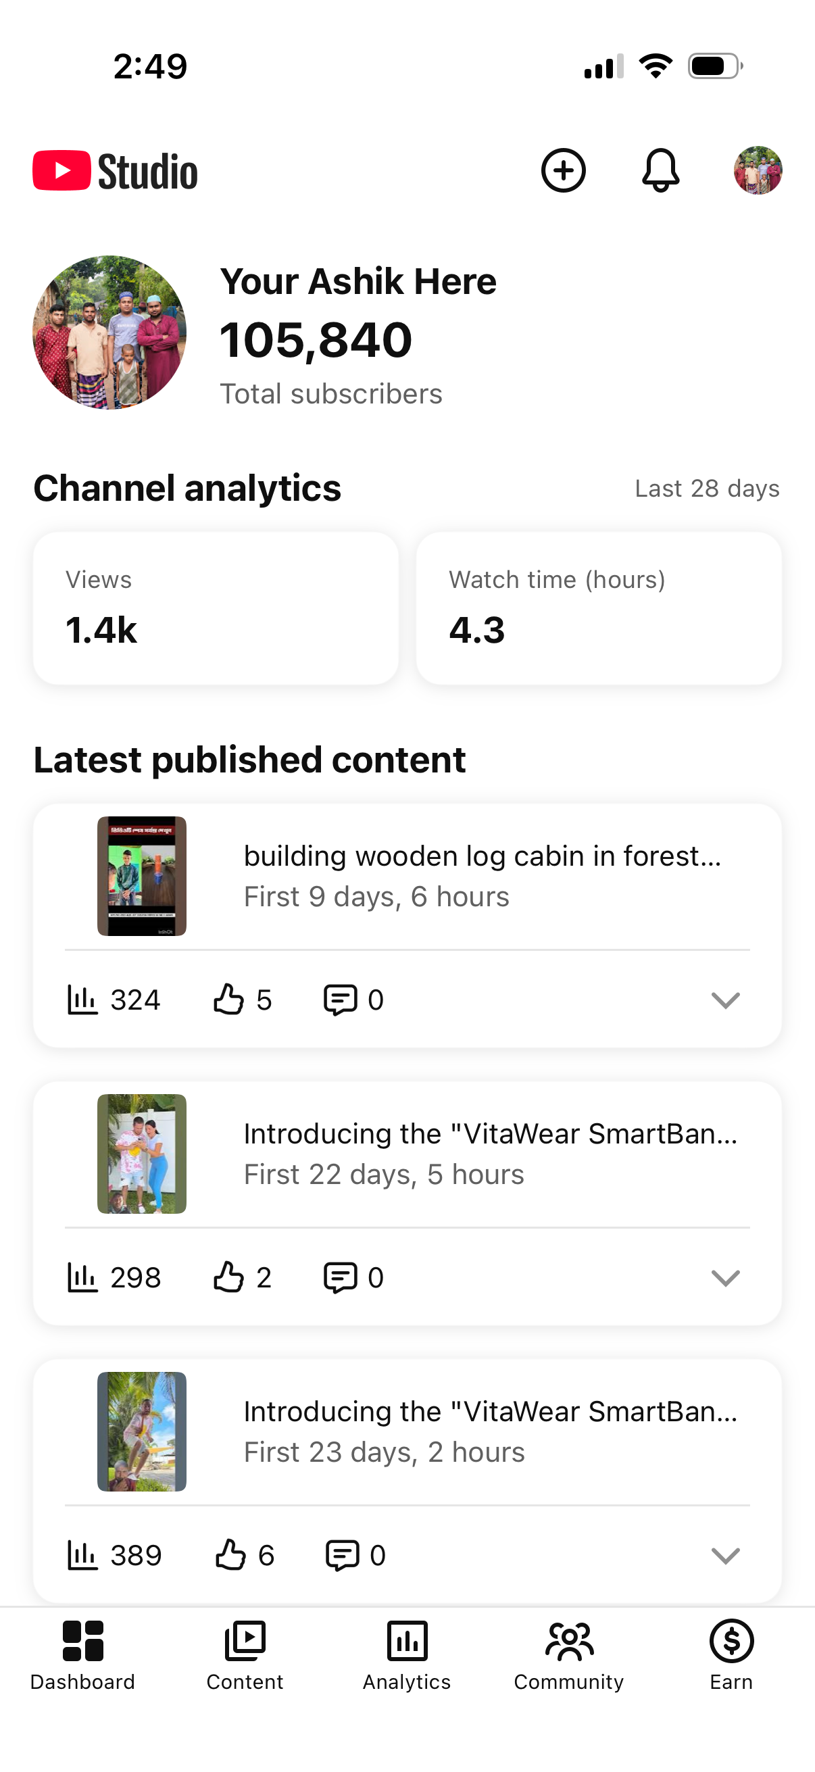Screen dimensions: 815x1772
Task: Click the likes thumbs-up icon showing 5
Action: tap(228, 1000)
